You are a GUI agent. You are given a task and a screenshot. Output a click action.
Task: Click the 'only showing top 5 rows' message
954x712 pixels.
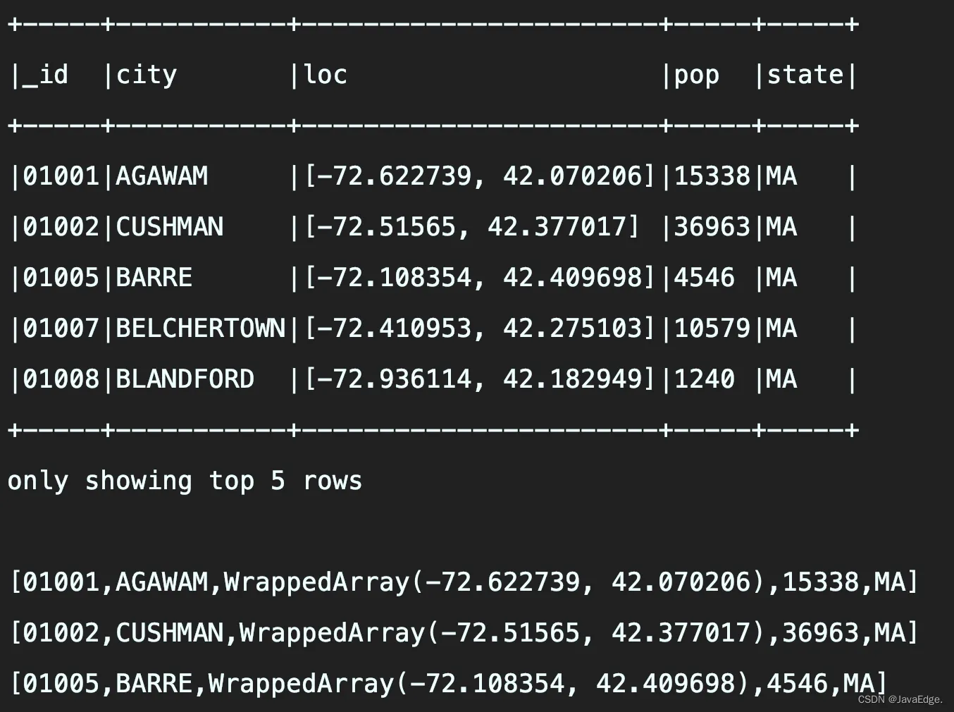185,481
